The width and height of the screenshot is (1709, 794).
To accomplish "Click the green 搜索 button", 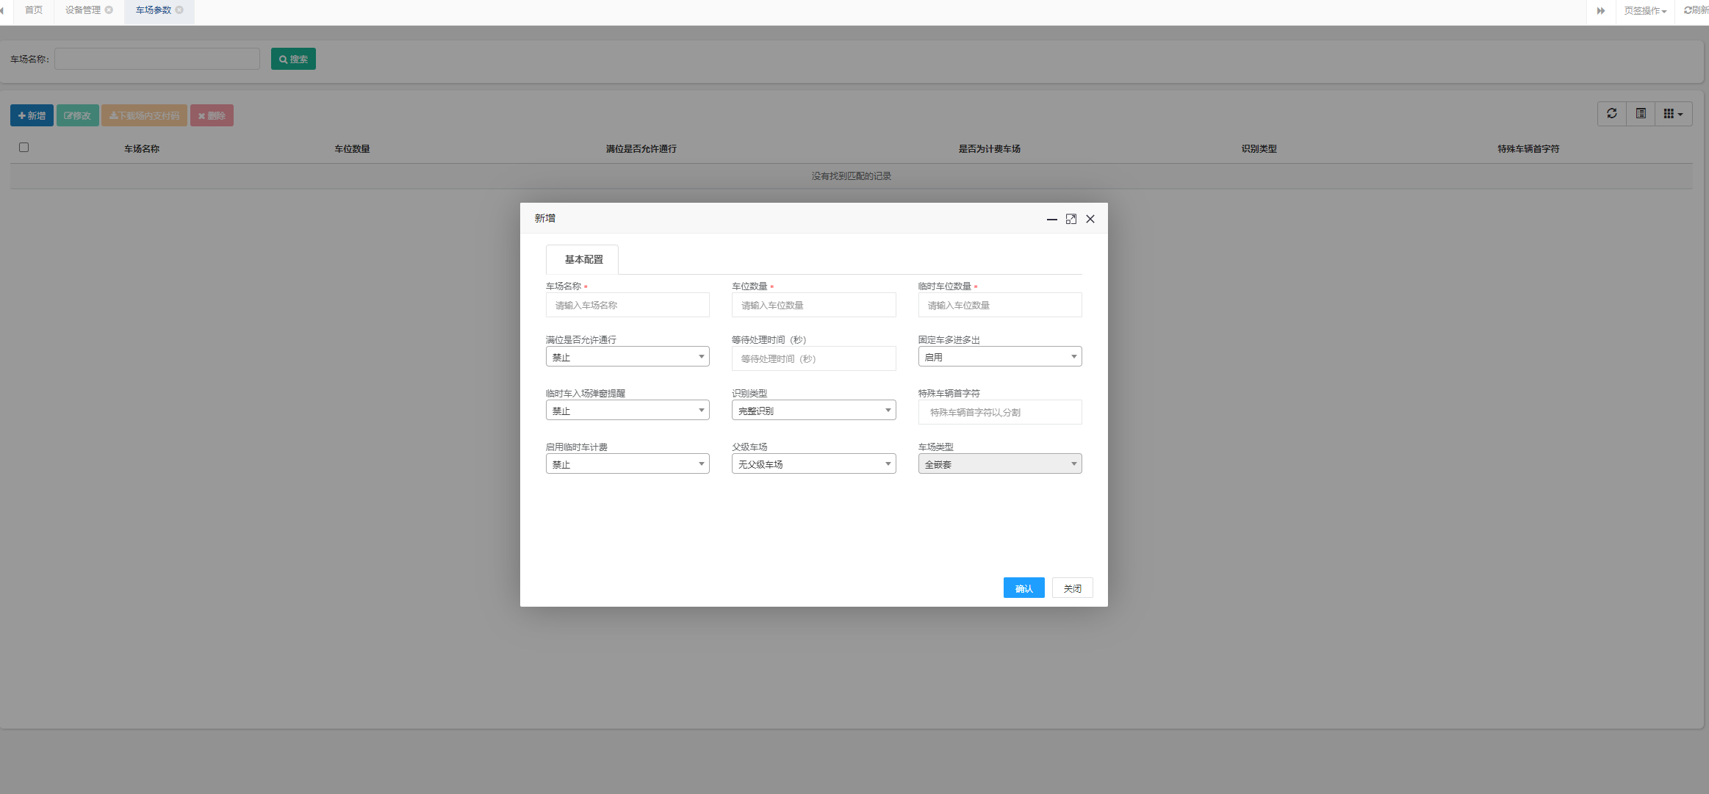I will (x=293, y=59).
